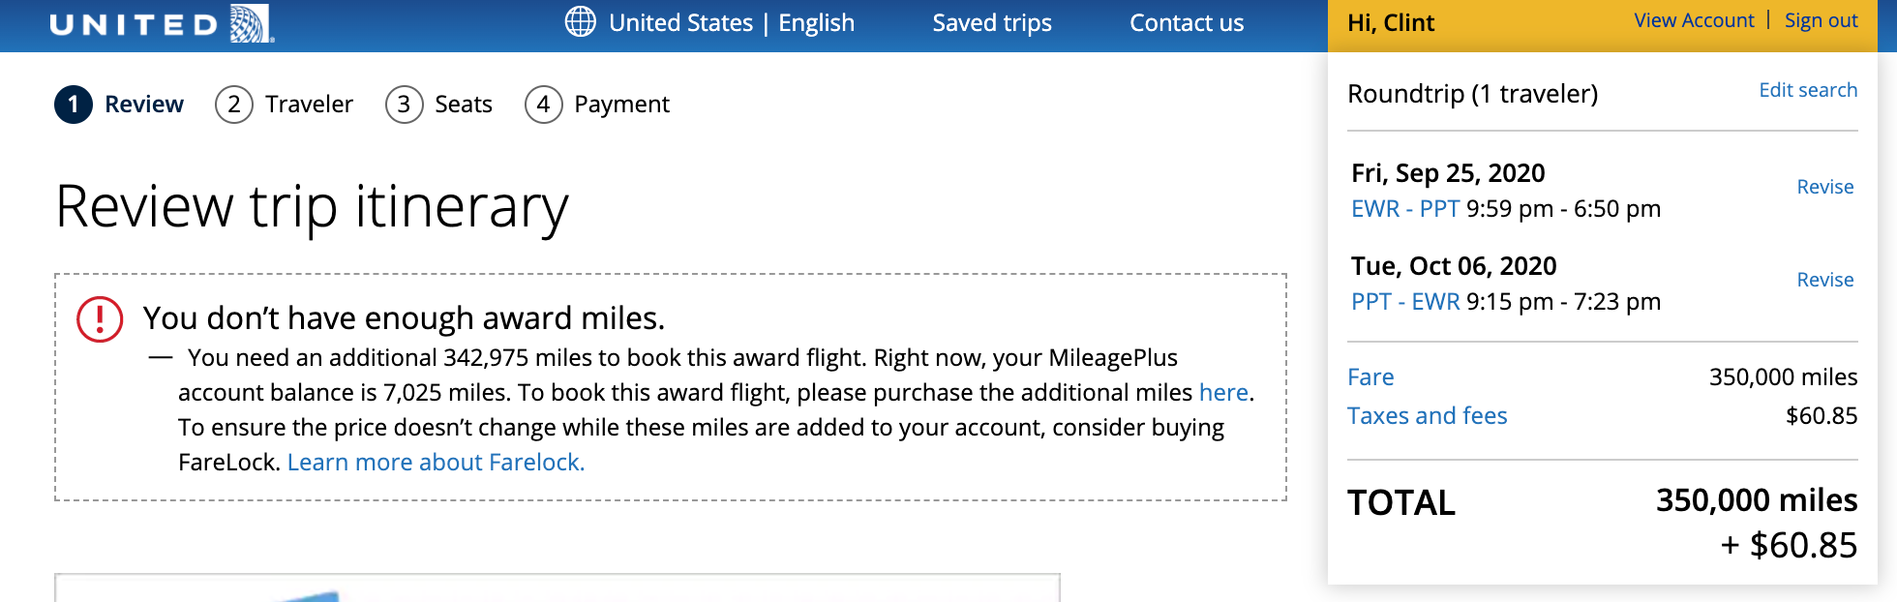This screenshot has width=1897, height=602.
Task: Expand Taxes and fees breakdown
Action: pyautogui.click(x=1428, y=415)
